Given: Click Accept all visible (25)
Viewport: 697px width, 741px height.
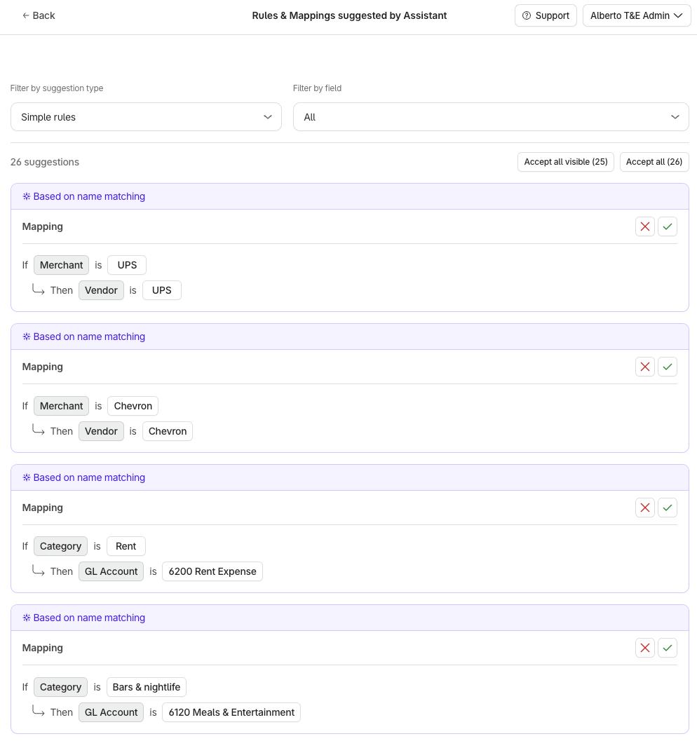Looking at the screenshot, I should click(565, 162).
